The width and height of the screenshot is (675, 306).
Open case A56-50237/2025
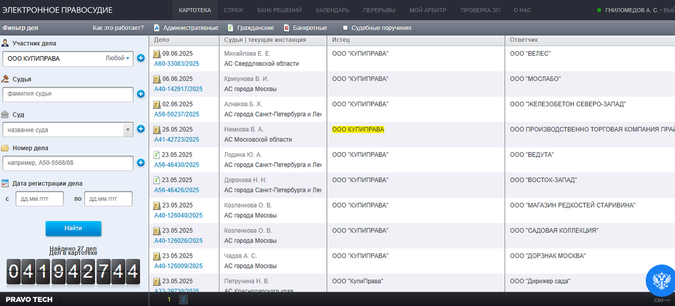(x=177, y=114)
